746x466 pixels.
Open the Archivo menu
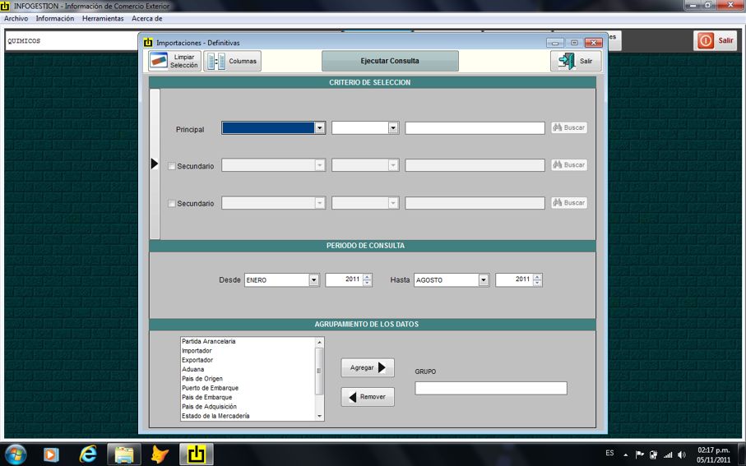tap(16, 18)
